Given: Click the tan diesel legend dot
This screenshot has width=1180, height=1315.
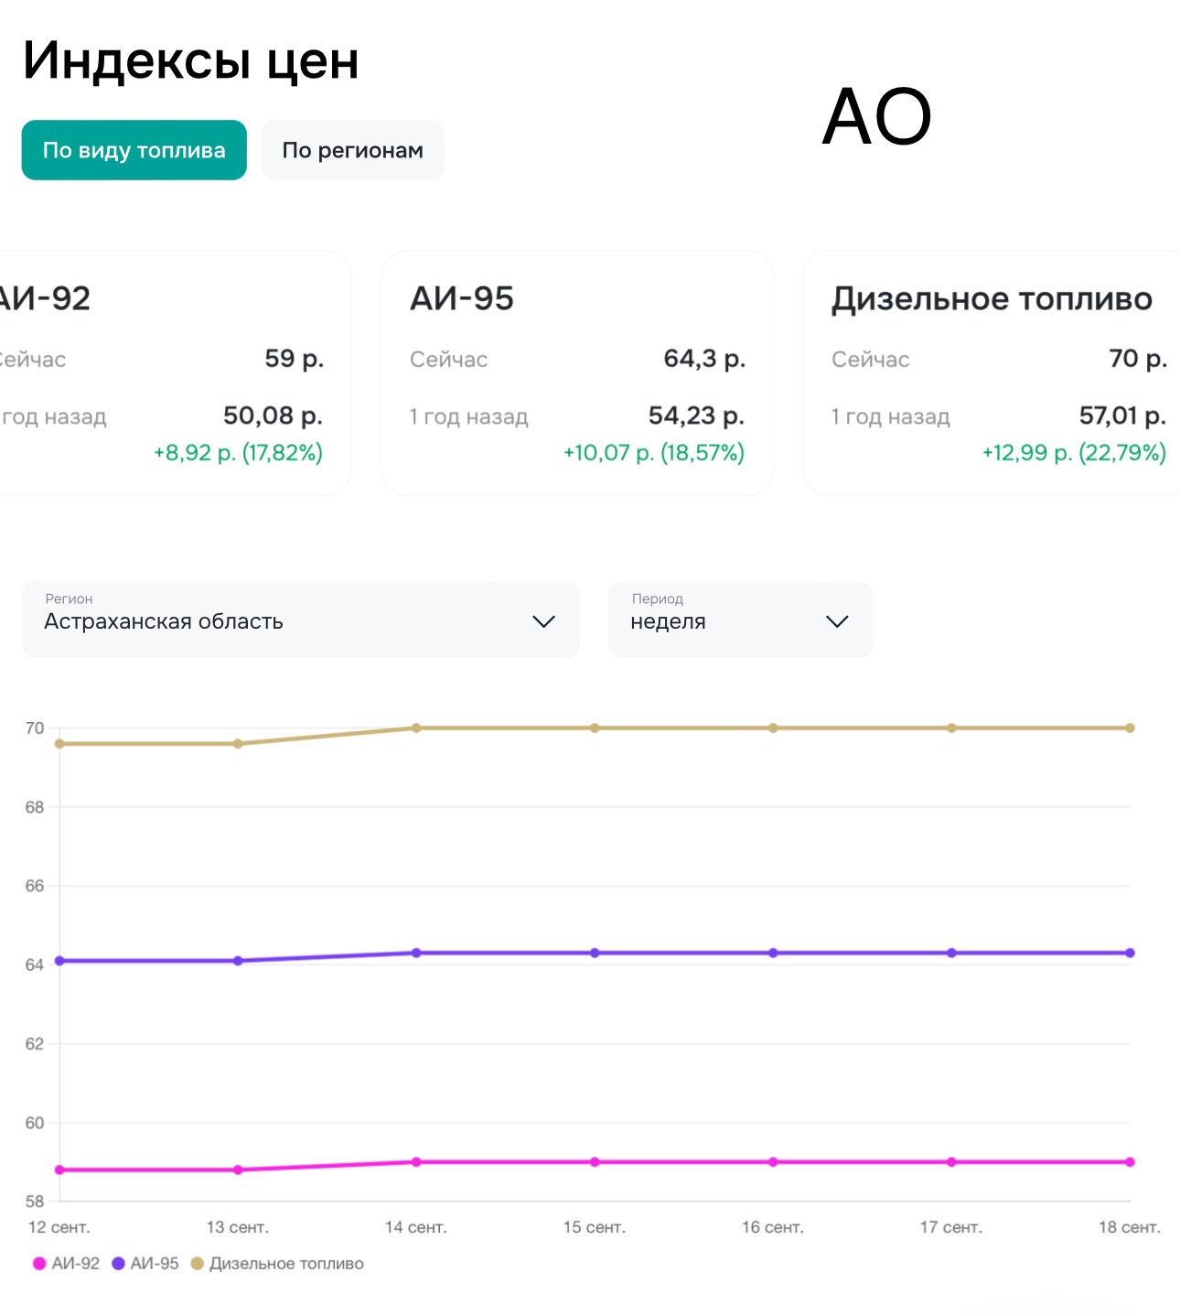Looking at the screenshot, I should click(x=197, y=1264).
